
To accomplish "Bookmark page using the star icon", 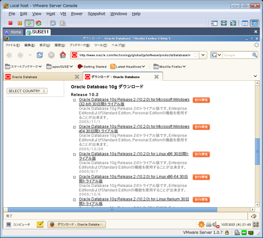I will tap(195, 55).
